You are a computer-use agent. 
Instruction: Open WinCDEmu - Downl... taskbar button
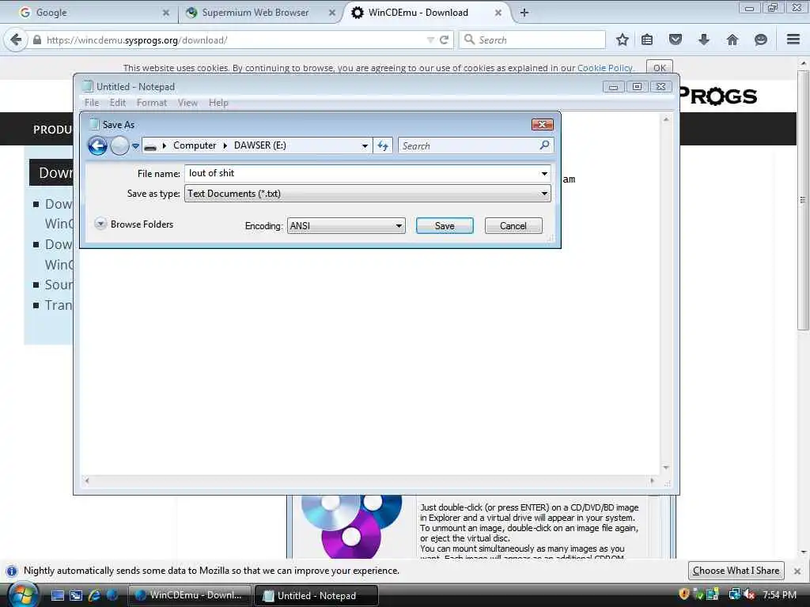[189, 595]
